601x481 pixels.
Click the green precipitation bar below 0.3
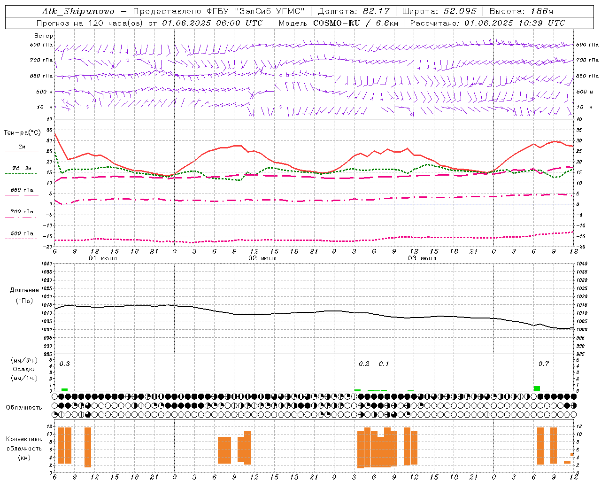65,390
